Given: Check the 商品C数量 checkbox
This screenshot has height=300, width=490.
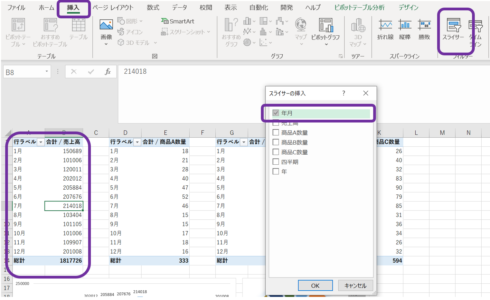Looking at the screenshot, I should pyautogui.click(x=276, y=152).
